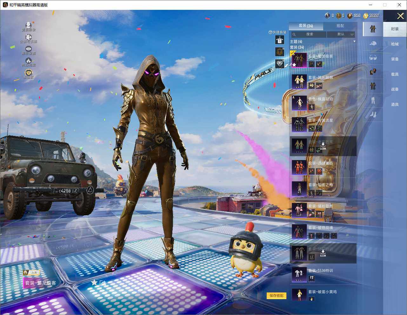This screenshot has width=407, height=315.
Task: Select the face mask category icon
Action: [x=373, y=72]
